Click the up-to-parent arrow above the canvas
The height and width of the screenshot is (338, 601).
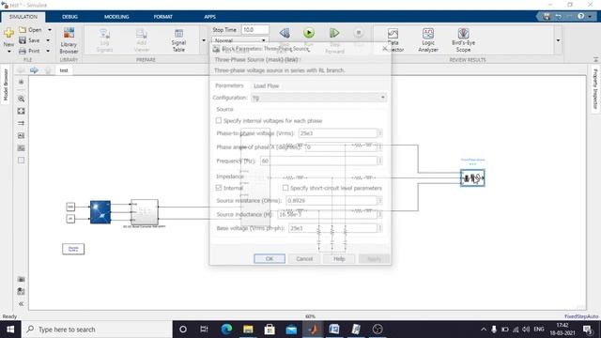[48, 70]
